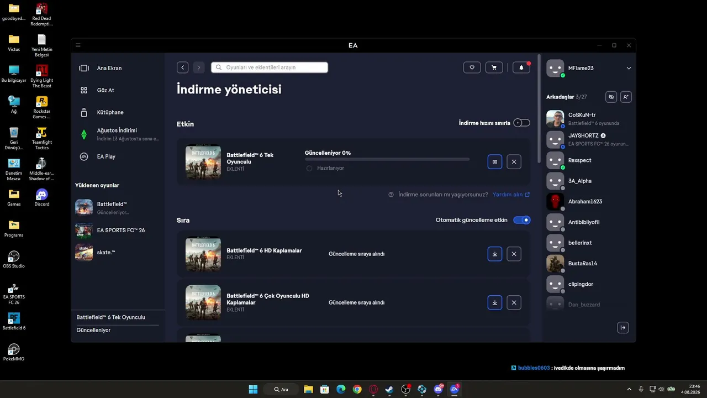Select the Battlefield 6 desktop shortcut

(x=14, y=321)
